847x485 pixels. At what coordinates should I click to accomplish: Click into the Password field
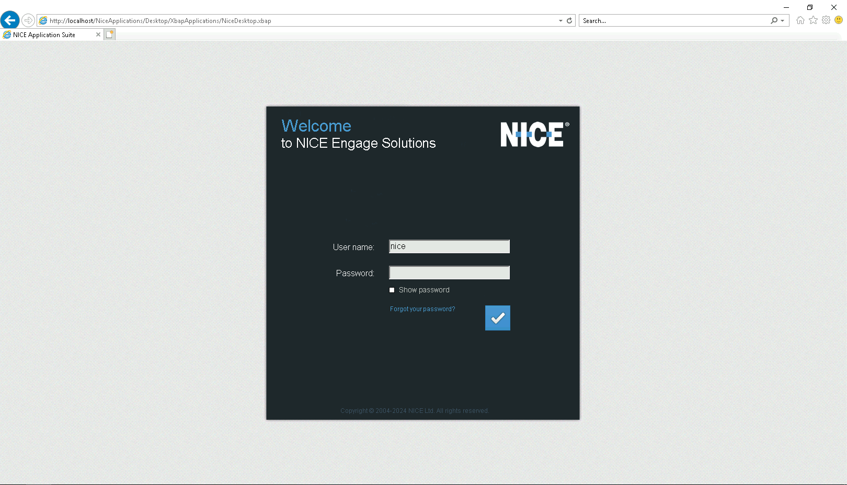tap(449, 273)
